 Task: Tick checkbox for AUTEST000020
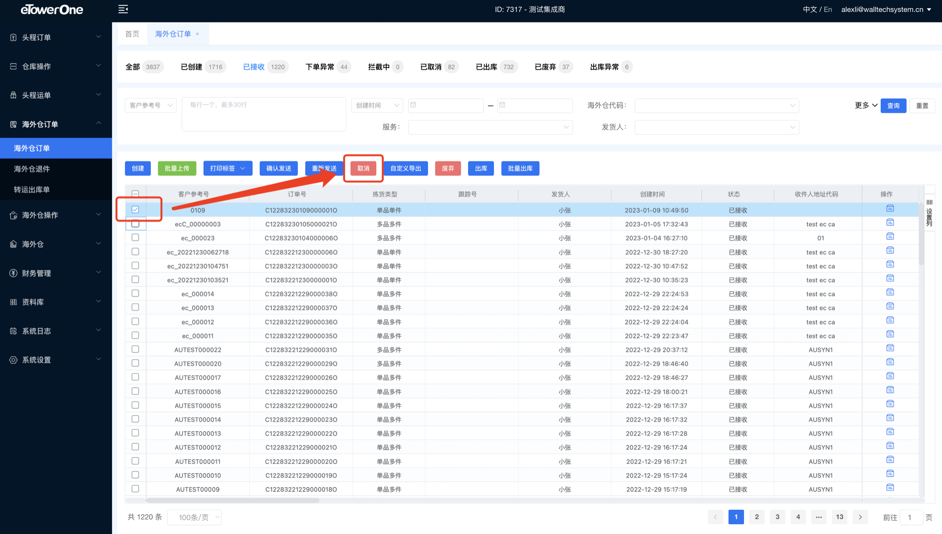tap(135, 363)
